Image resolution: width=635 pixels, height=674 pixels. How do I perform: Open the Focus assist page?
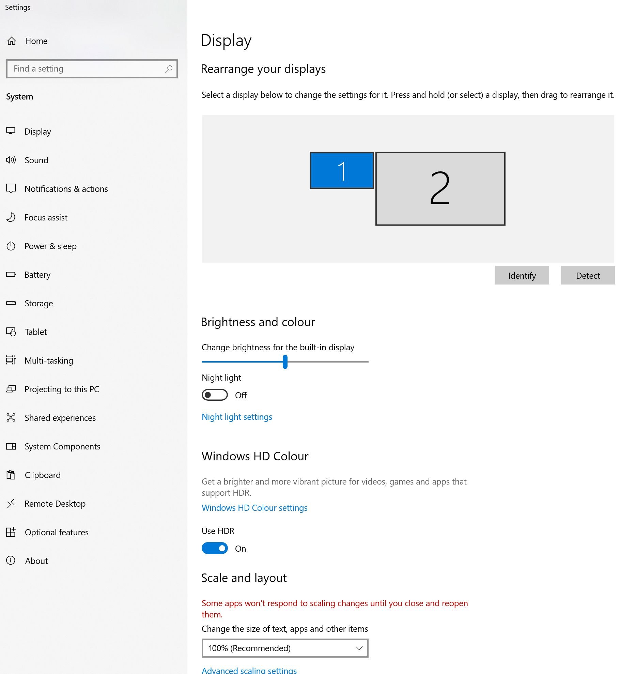pos(46,217)
